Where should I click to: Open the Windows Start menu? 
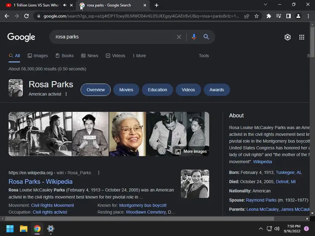click(x=10, y=229)
